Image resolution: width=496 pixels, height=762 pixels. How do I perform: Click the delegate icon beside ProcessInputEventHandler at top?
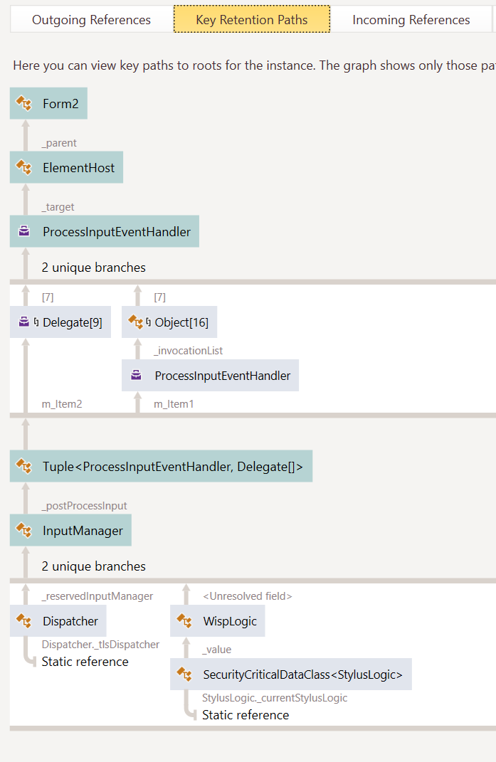point(22,231)
